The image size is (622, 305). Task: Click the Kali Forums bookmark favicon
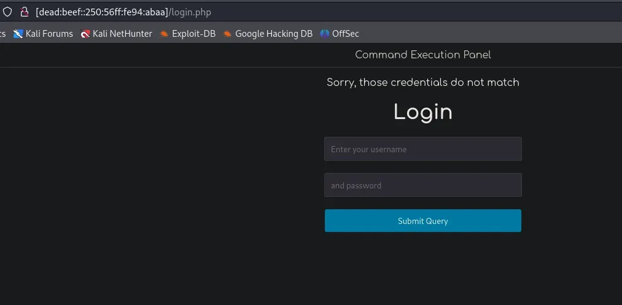(x=18, y=34)
